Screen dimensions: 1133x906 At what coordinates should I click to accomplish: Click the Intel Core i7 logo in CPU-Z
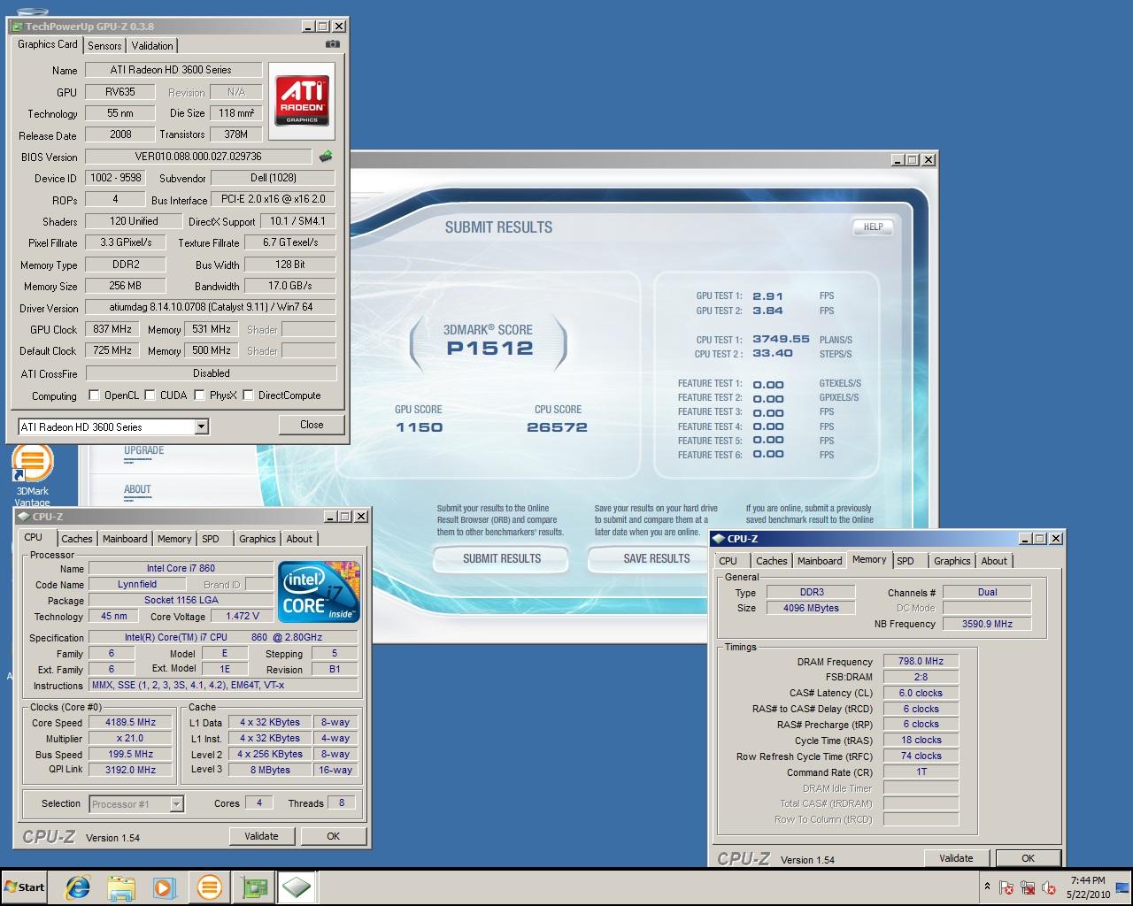(319, 591)
